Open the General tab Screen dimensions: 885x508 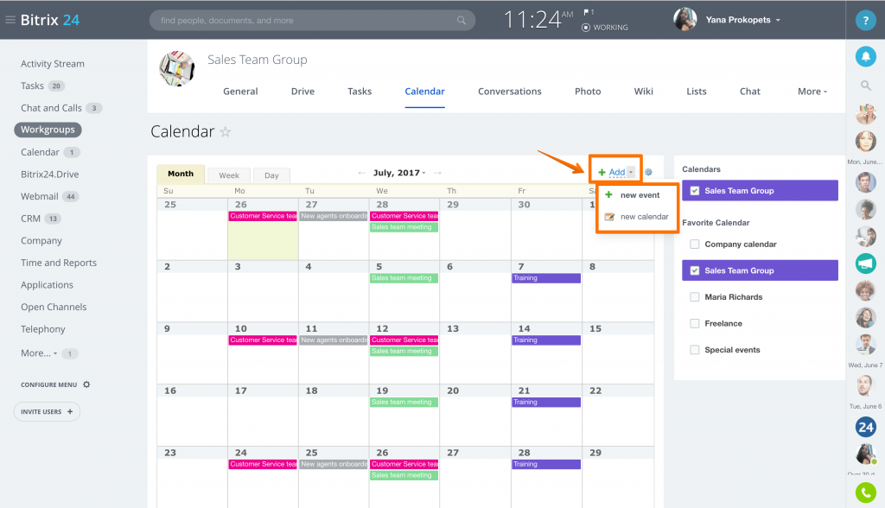point(240,92)
